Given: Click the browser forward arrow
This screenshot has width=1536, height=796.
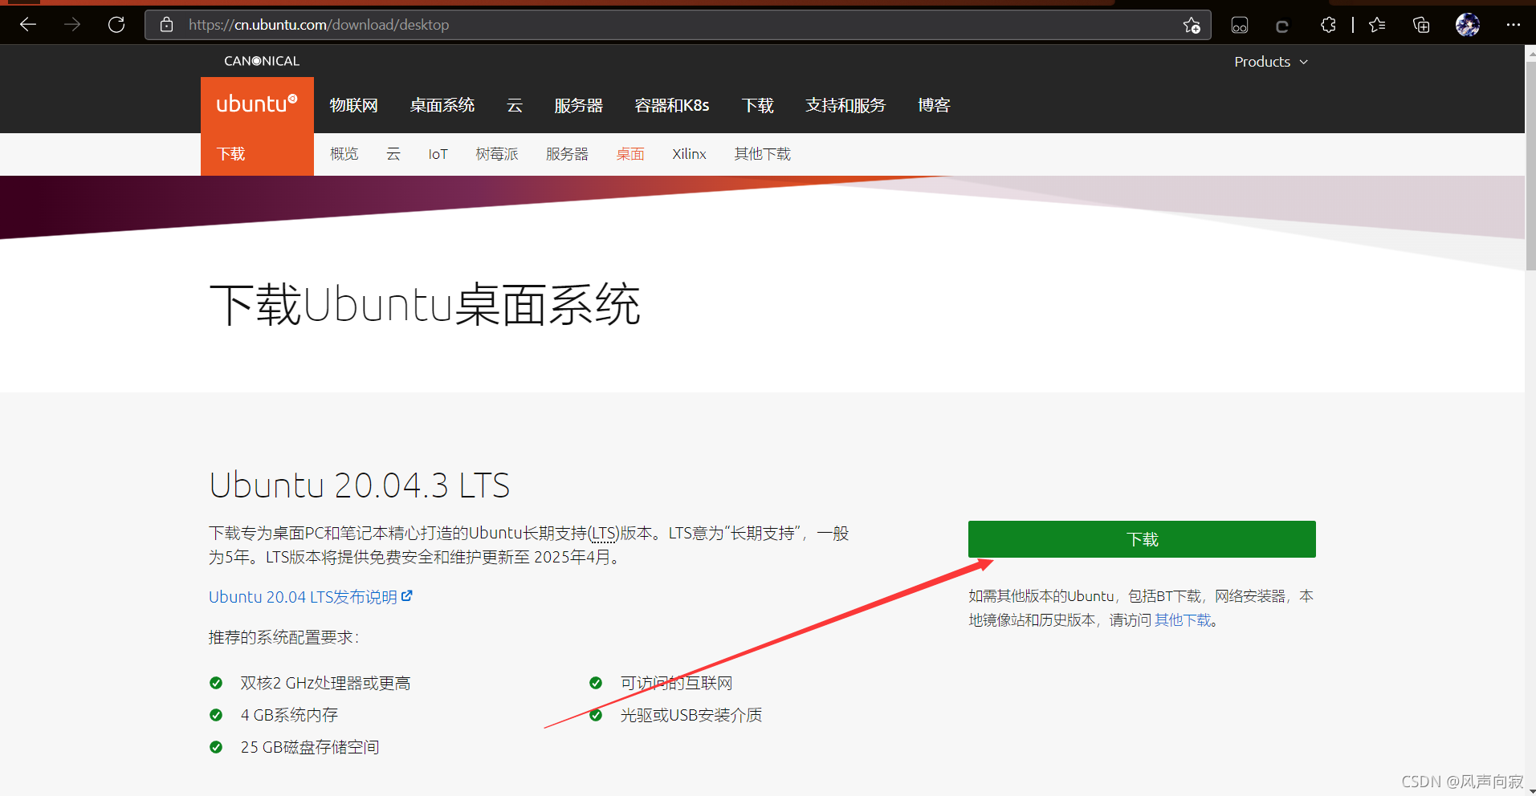Looking at the screenshot, I should point(72,25).
